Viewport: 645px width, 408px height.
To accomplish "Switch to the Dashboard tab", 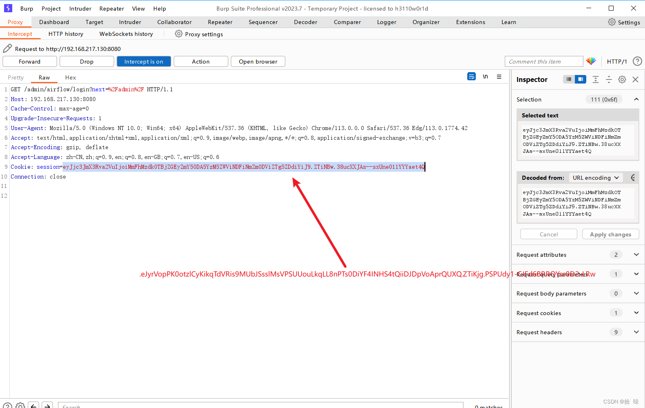I will point(54,22).
